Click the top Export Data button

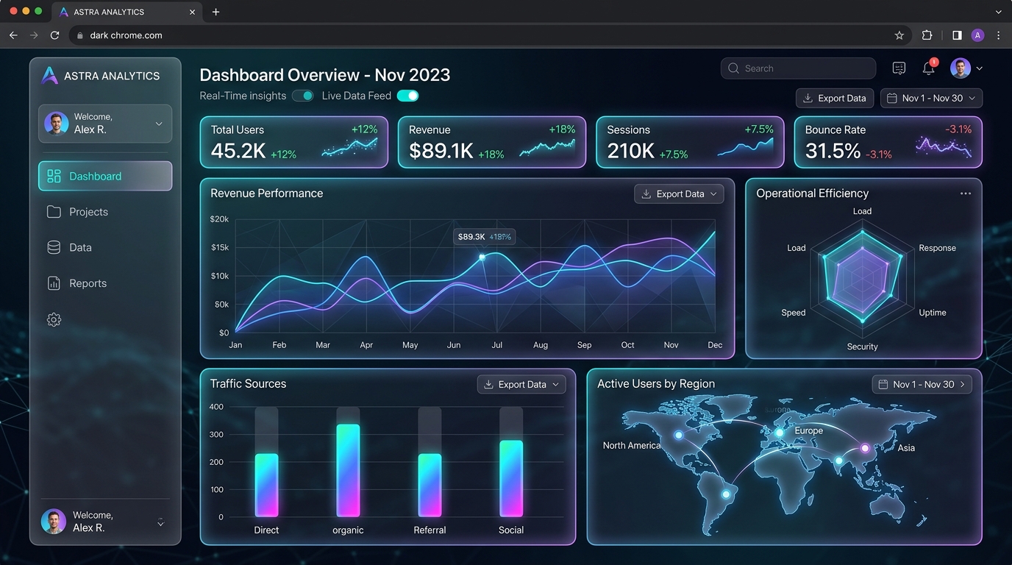click(834, 98)
